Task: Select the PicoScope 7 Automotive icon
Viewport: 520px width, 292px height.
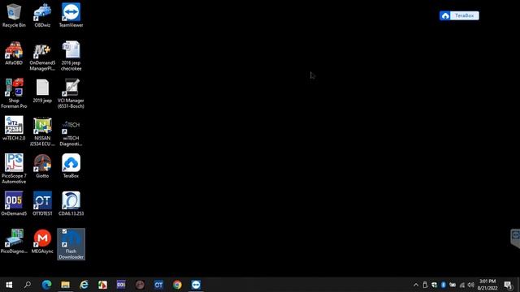Action: pyautogui.click(x=14, y=169)
